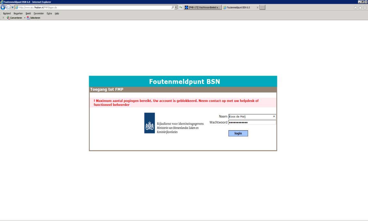Open the address bar autocomplete dropdown
368x221 pixels.
pos(176,7)
